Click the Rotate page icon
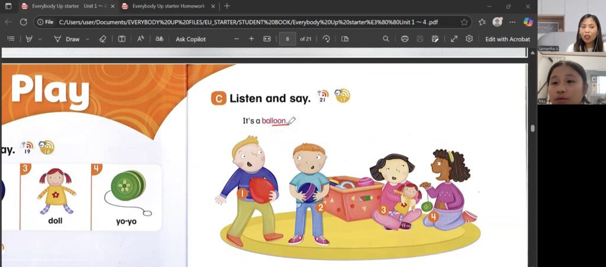Viewport: 606px width, 267px height. coord(326,39)
